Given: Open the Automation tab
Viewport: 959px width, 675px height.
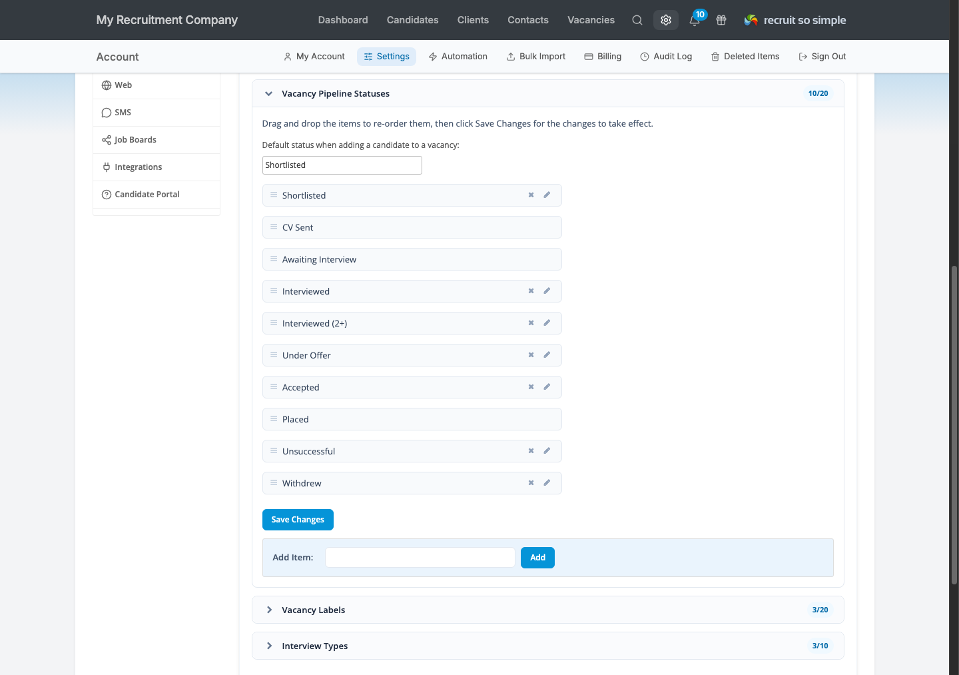Looking at the screenshot, I should pos(458,57).
